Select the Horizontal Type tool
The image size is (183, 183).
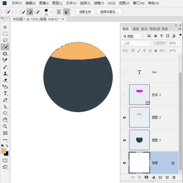[5, 93]
